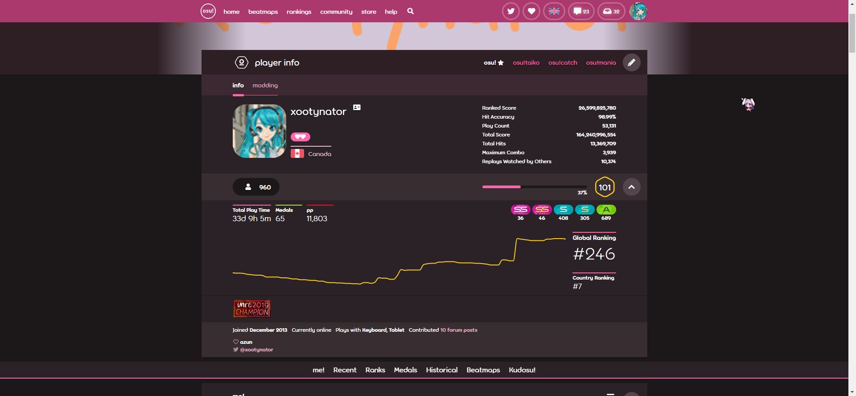Open the language flag selector
The image size is (856, 396).
pos(554,11)
